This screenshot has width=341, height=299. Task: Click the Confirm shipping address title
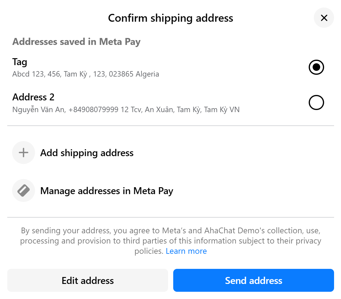(170, 18)
